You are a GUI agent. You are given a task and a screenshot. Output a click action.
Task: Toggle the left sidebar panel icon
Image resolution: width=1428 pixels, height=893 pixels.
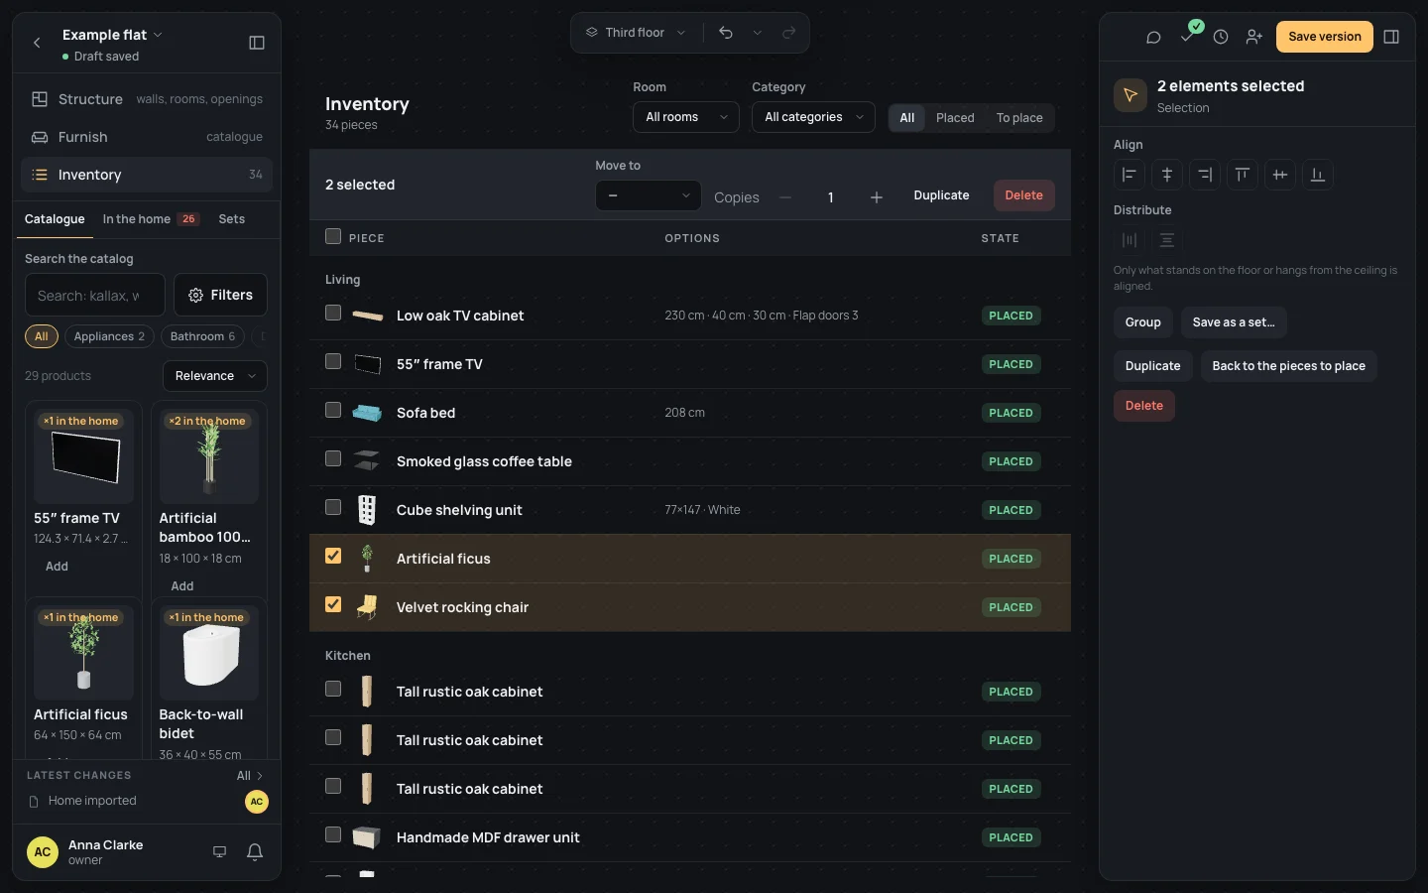tap(257, 43)
